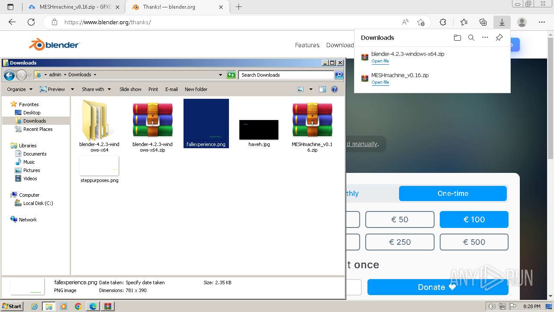Click the Explorer search magnifier icon
Viewport: 554px width, 312px height.
pyautogui.click(x=339, y=75)
